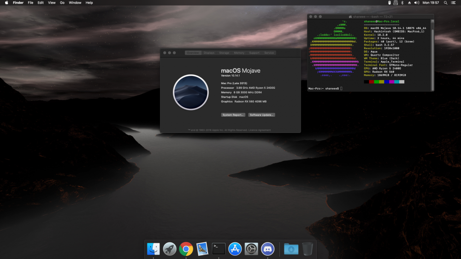Click the Terminal Font: SFMono-Regular line
Image resolution: width=461 pixels, height=259 pixels.
click(x=388, y=65)
